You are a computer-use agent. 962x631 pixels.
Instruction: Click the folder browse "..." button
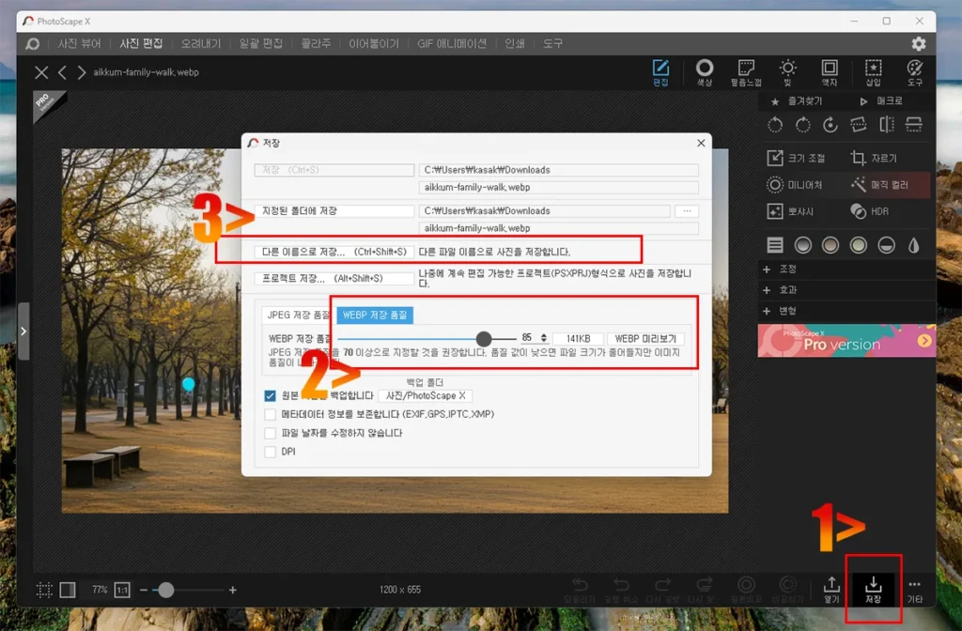[688, 211]
